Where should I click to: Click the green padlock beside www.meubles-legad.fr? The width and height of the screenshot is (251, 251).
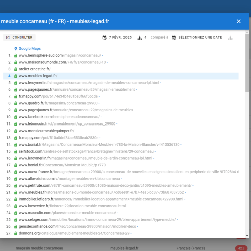[x=16, y=76]
